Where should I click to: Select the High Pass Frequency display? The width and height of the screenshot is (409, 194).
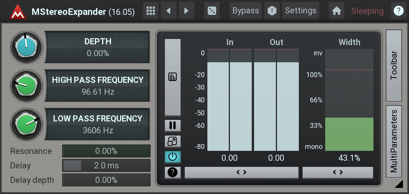click(x=98, y=86)
